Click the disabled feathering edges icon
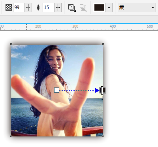The image size is (158, 147). tap(83, 8)
